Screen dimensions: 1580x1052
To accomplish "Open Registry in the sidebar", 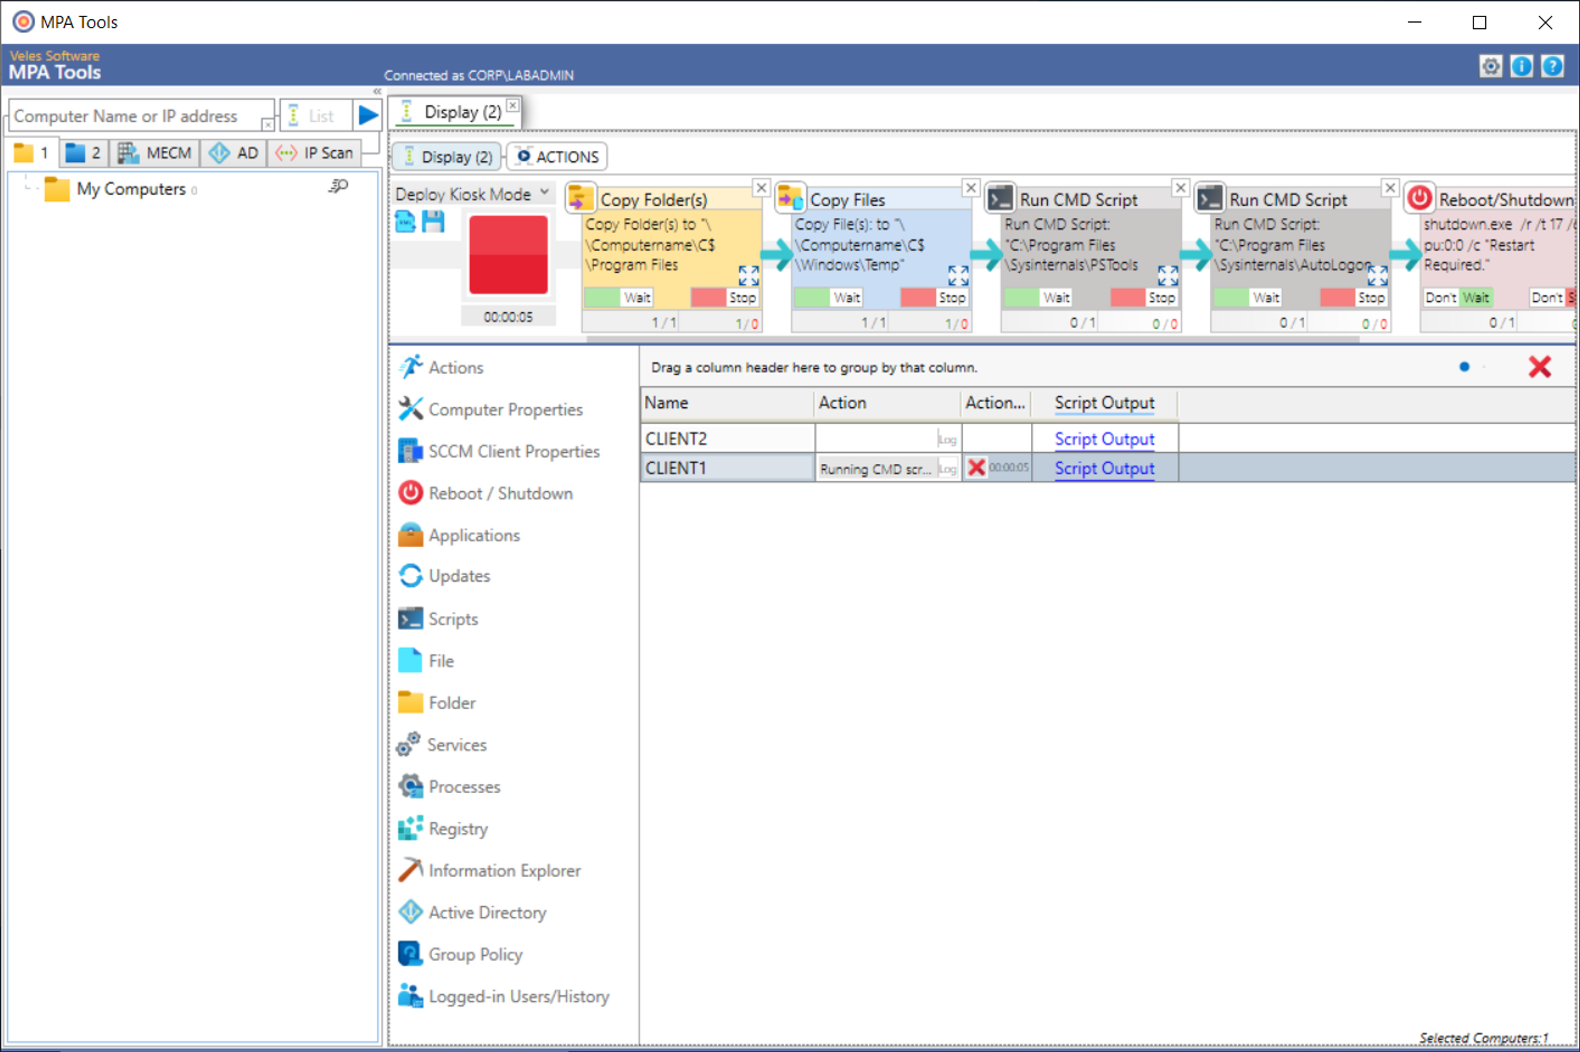I will [444, 829].
